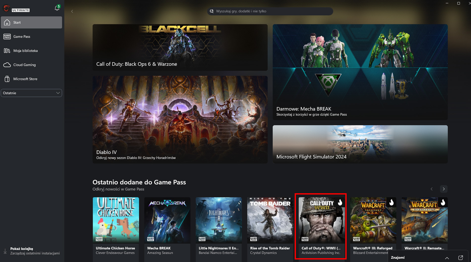Click Odkryj nowości w Game Pass subtitle
Image resolution: width=471 pixels, height=262 pixels.
118,189
